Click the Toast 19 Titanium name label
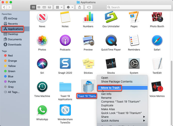173x126 pixels. click(x=87, y=96)
